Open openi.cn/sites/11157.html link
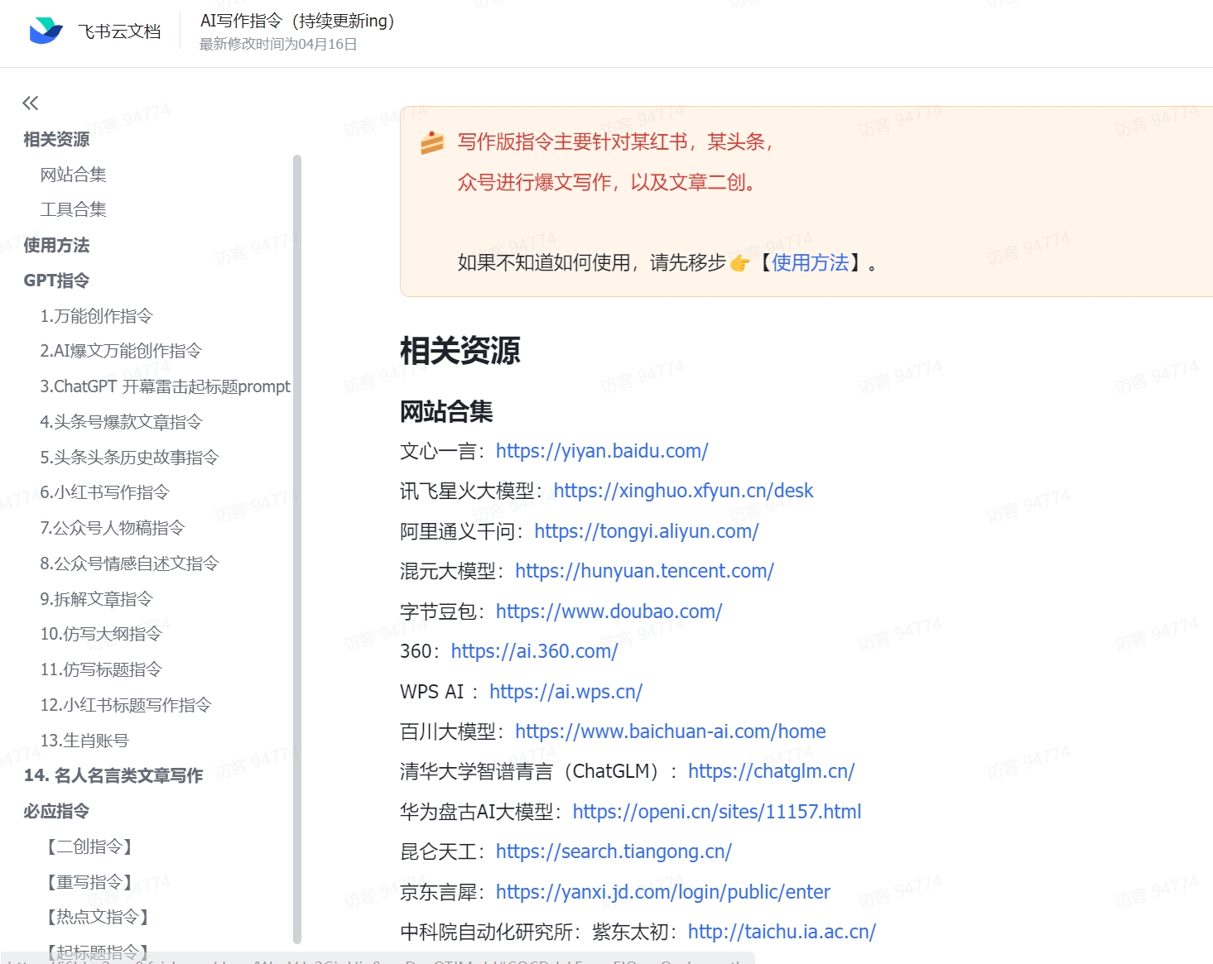The image size is (1213, 964). (717, 812)
